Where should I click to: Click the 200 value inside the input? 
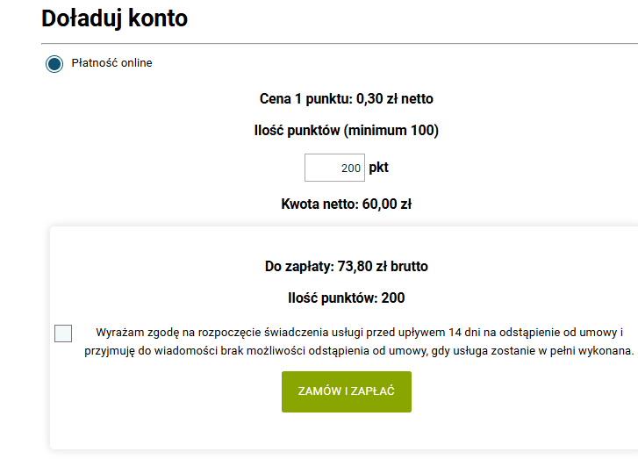pos(351,168)
